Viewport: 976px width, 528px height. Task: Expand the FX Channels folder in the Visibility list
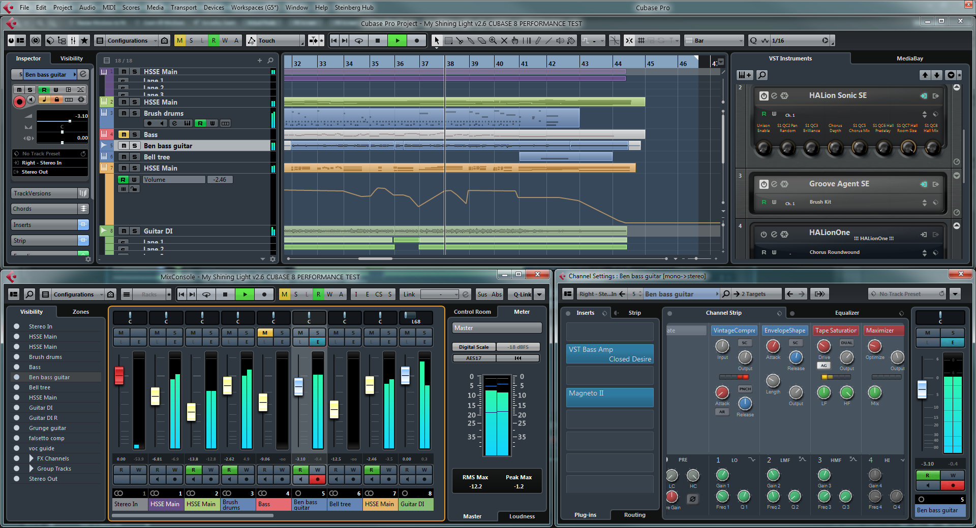click(x=32, y=458)
